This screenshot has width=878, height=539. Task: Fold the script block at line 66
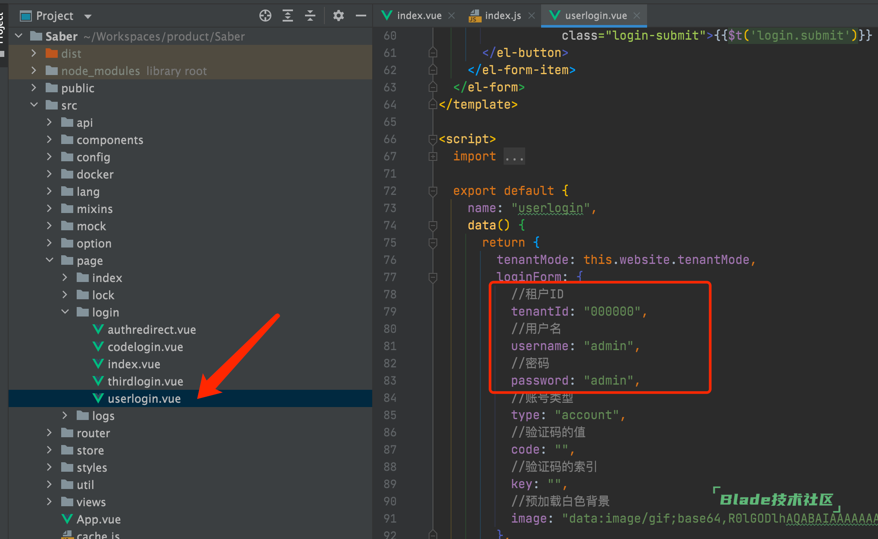[x=433, y=139]
